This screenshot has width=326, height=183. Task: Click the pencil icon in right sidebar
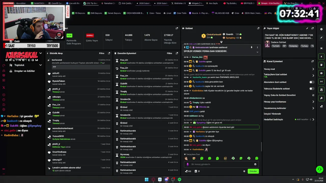click(321, 38)
